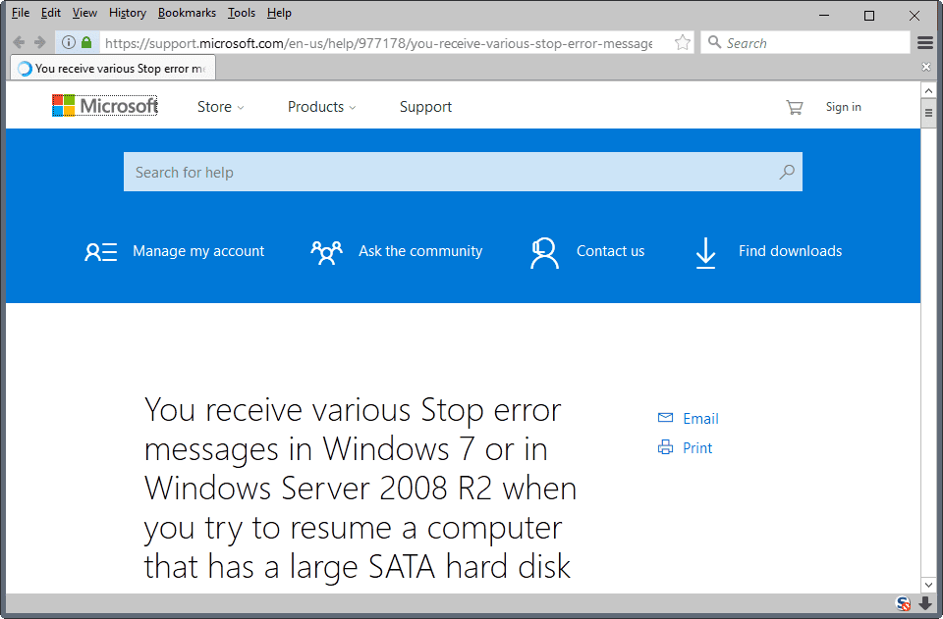Click the Manage my account icon
943x619 pixels.
99,251
